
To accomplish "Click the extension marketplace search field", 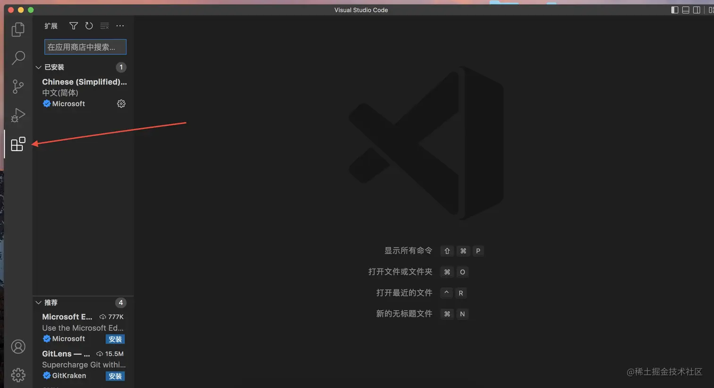I will point(85,47).
